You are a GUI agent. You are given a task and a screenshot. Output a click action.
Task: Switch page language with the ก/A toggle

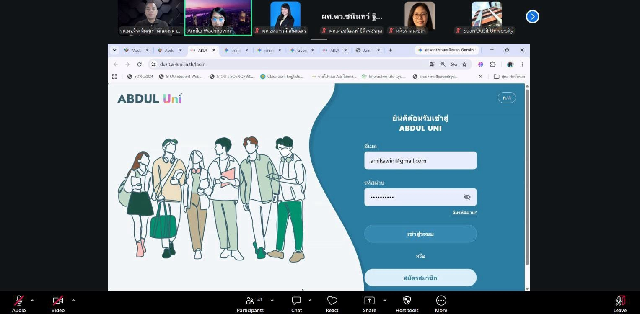[507, 98]
